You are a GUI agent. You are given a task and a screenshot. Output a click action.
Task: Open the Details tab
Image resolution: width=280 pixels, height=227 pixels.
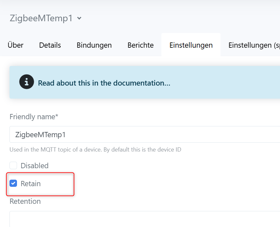50,45
